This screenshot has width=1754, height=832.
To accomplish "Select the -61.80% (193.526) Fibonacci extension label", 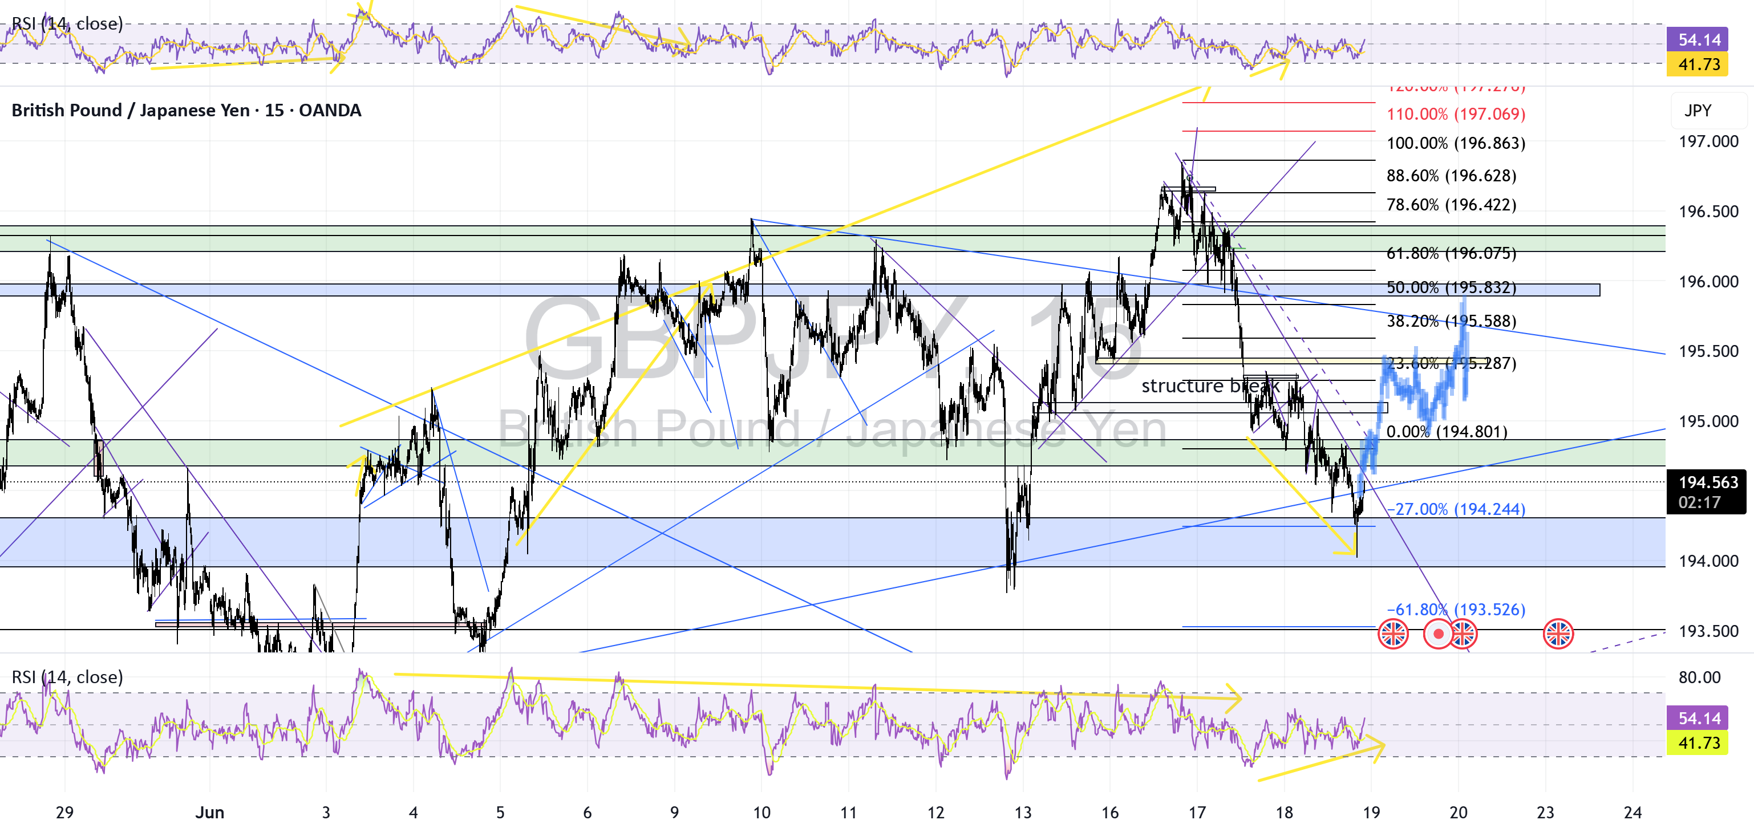I will [x=1456, y=610].
